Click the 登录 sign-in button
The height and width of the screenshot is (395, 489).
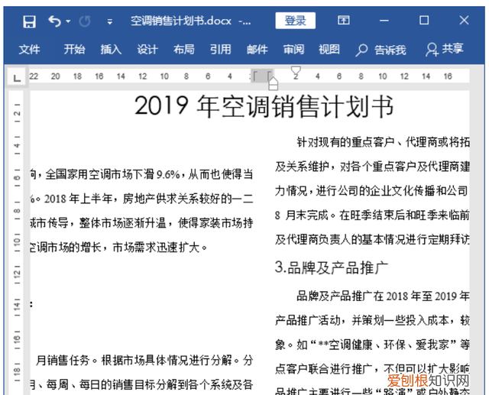pyautogui.click(x=296, y=21)
